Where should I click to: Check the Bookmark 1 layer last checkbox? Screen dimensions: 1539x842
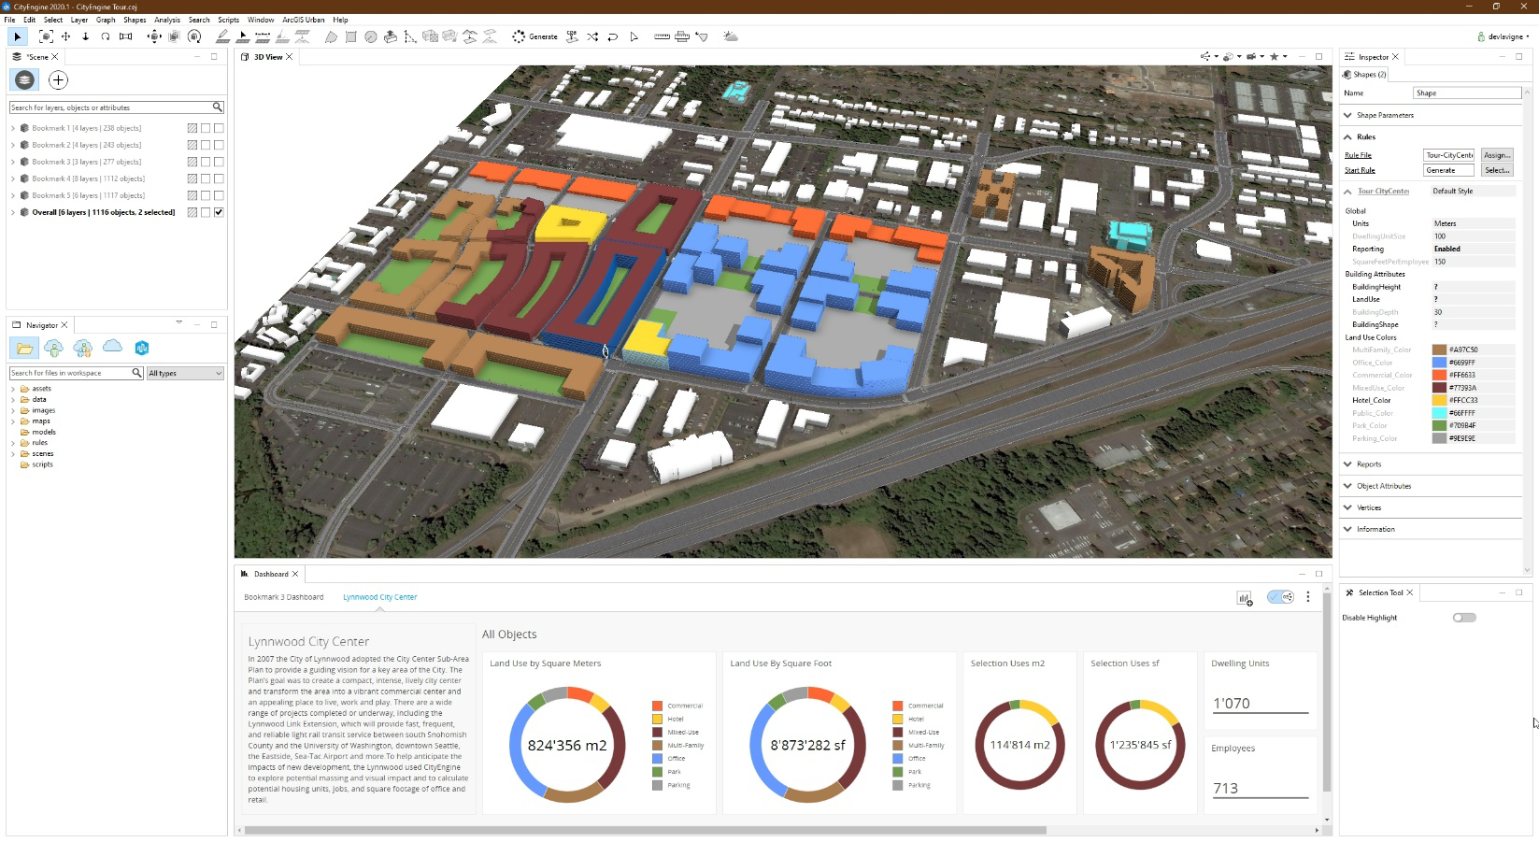click(219, 128)
